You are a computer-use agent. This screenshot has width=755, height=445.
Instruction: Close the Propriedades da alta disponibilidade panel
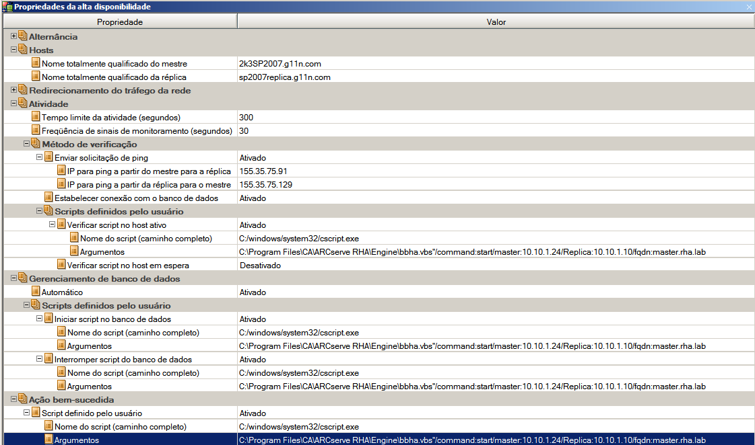pyautogui.click(x=749, y=7)
